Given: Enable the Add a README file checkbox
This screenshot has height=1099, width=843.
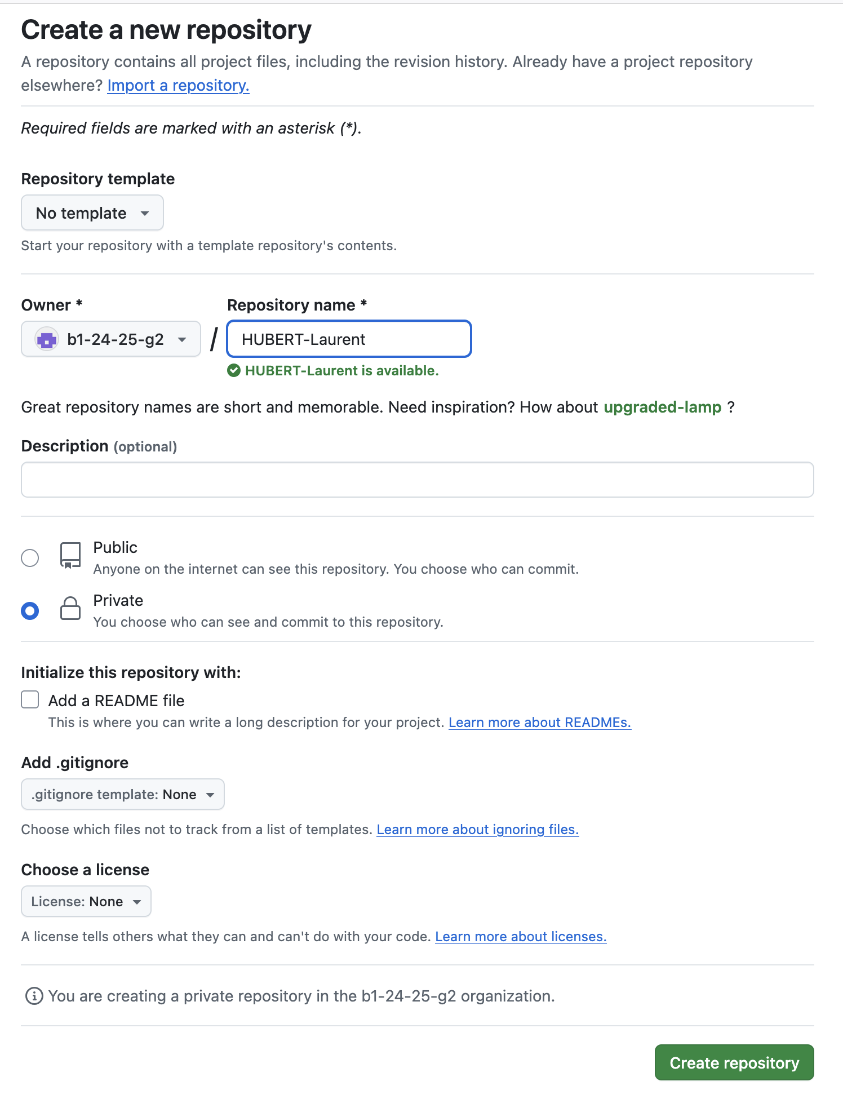Looking at the screenshot, I should coord(30,700).
